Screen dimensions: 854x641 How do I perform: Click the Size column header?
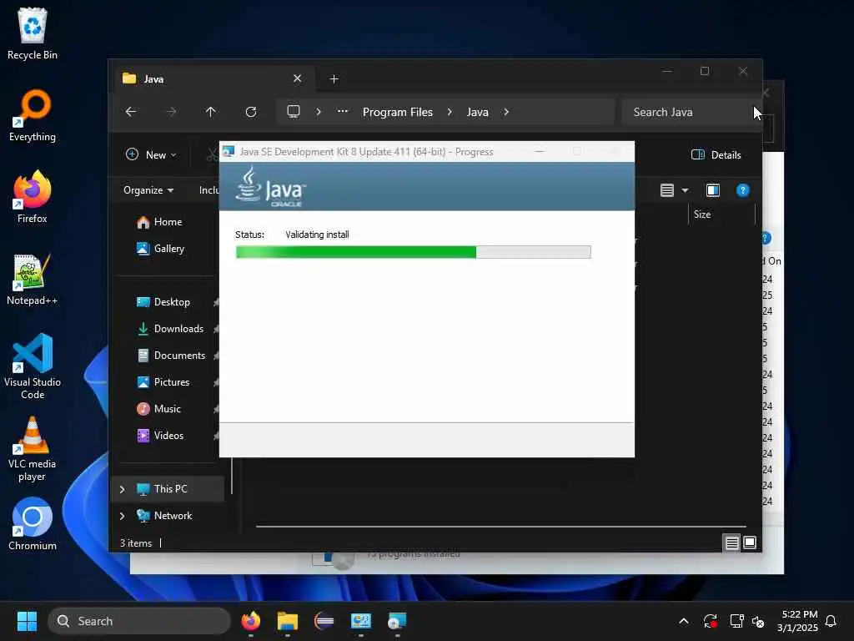[x=702, y=215]
